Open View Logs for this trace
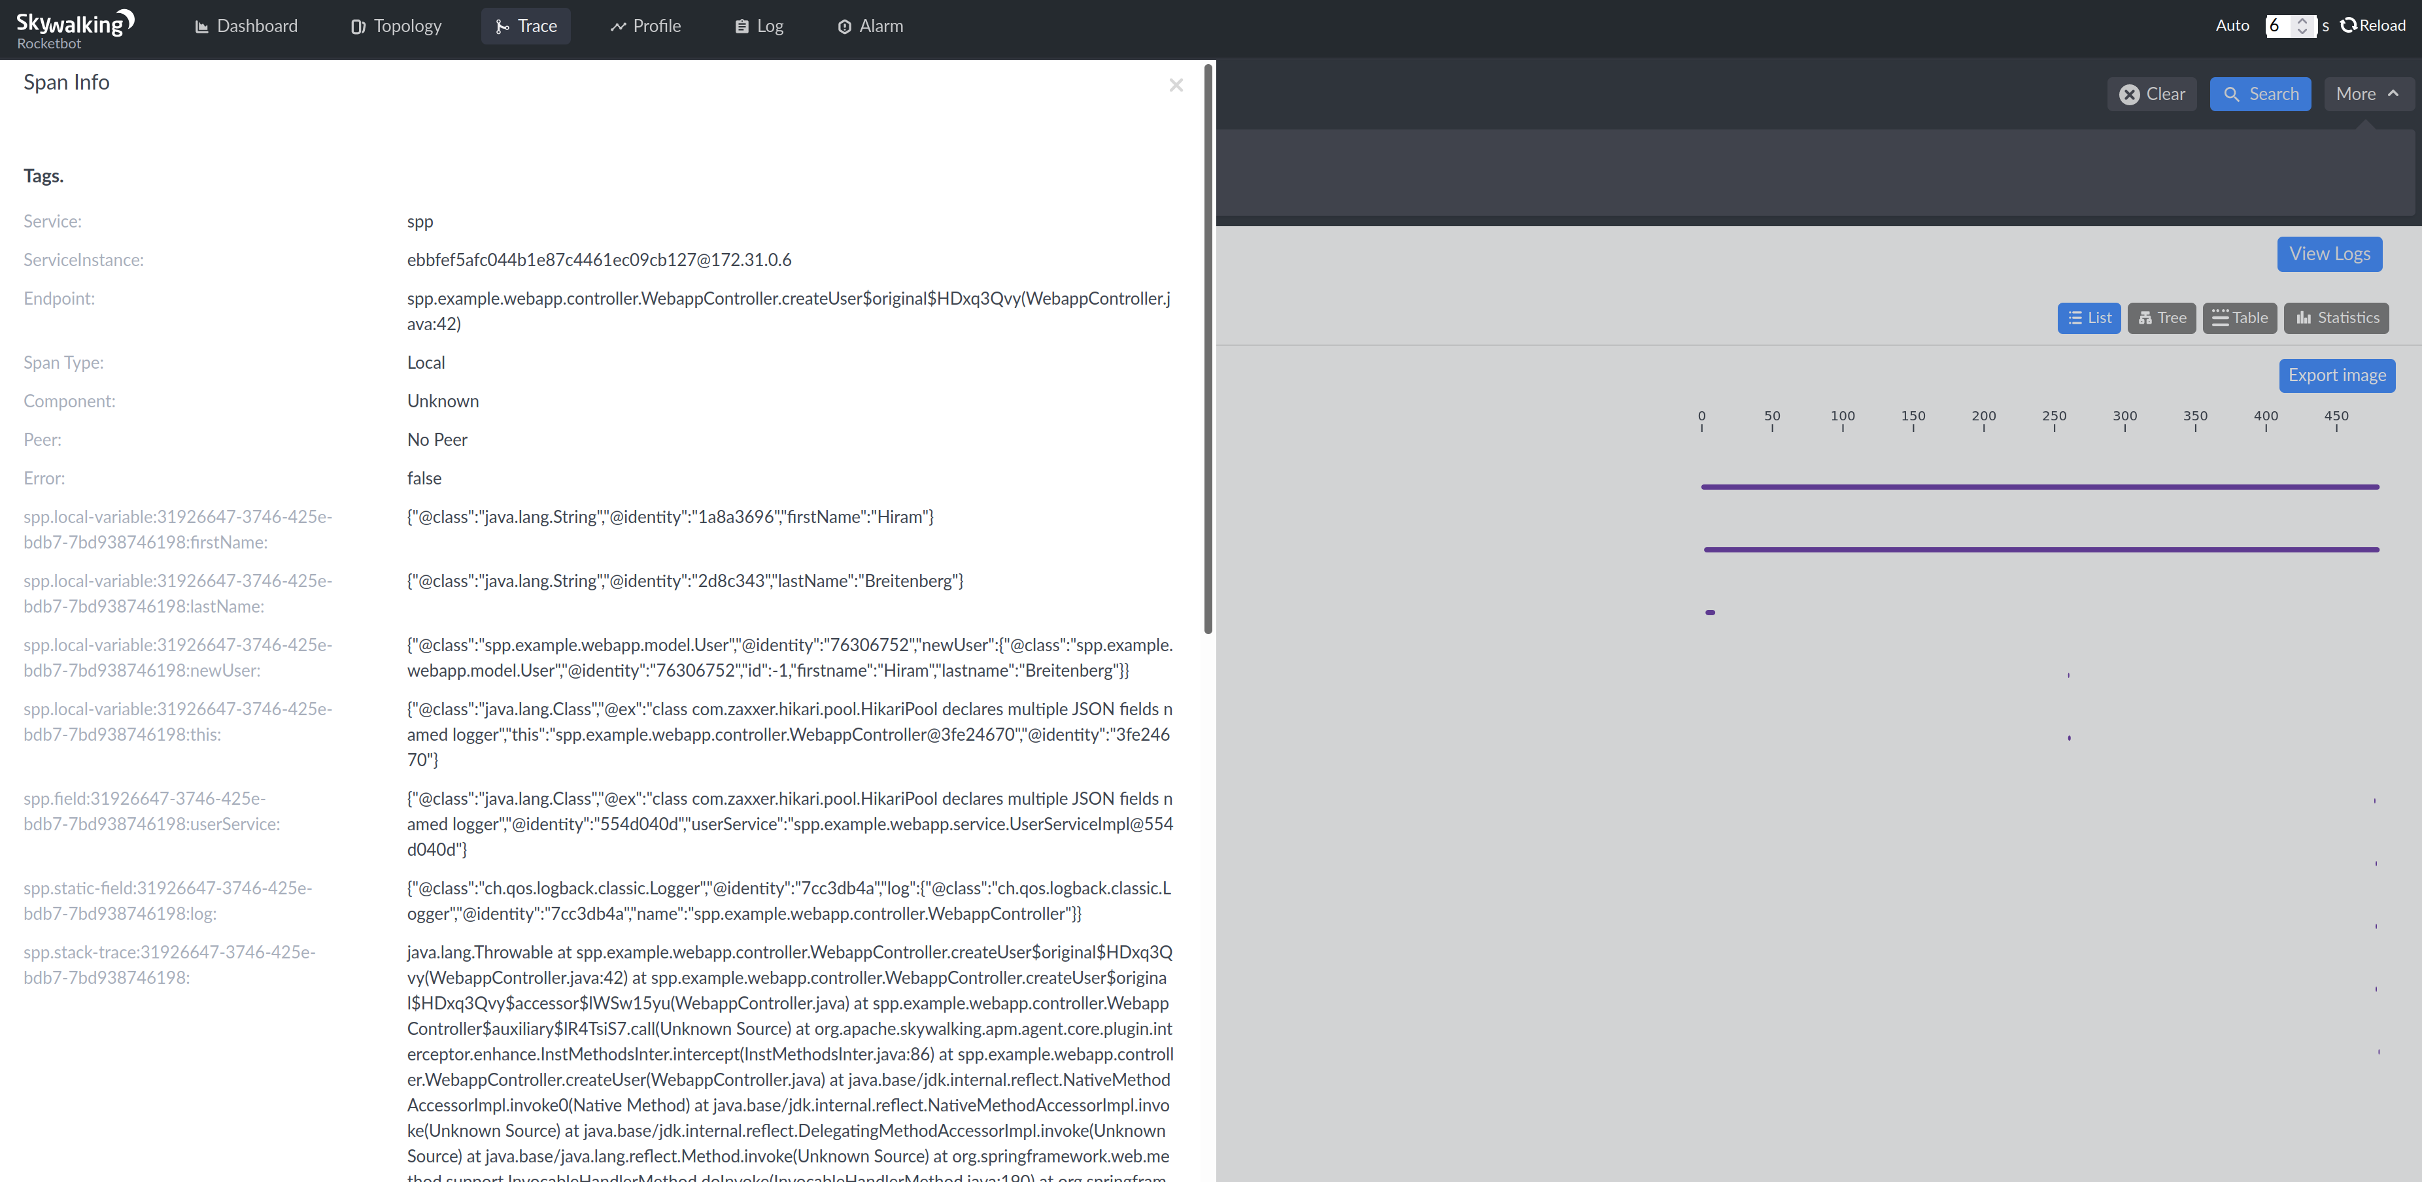 point(2329,254)
